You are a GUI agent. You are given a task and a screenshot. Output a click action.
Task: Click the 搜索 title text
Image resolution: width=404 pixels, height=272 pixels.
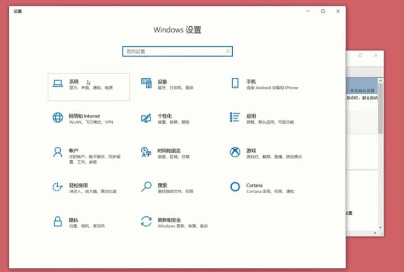(x=163, y=185)
